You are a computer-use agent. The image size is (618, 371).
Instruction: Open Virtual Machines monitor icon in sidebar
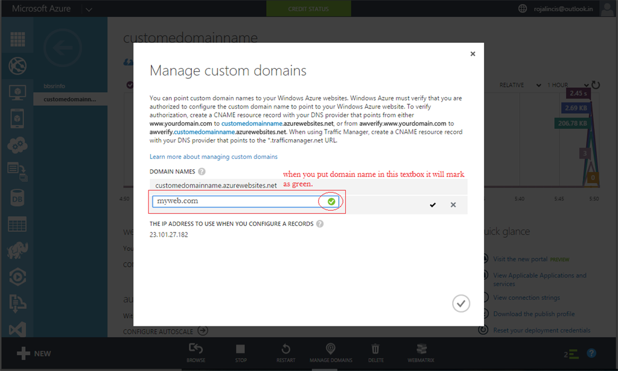[x=18, y=93]
